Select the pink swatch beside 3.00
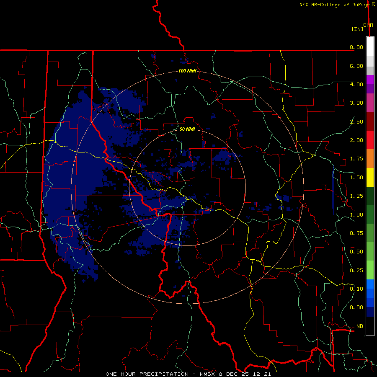 [x=370, y=103]
